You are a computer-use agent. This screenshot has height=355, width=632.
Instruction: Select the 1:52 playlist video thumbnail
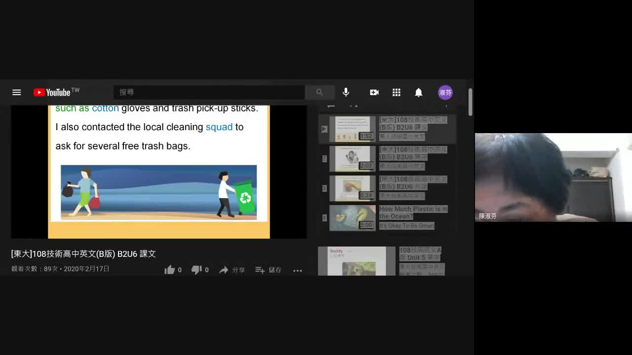(x=353, y=129)
